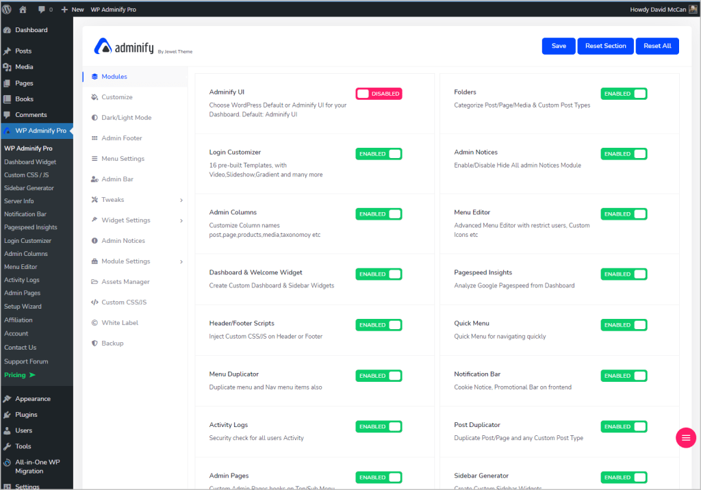This screenshot has width=701, height=490.
Task: Click the pink floating menu button
Action: point(685,438)
